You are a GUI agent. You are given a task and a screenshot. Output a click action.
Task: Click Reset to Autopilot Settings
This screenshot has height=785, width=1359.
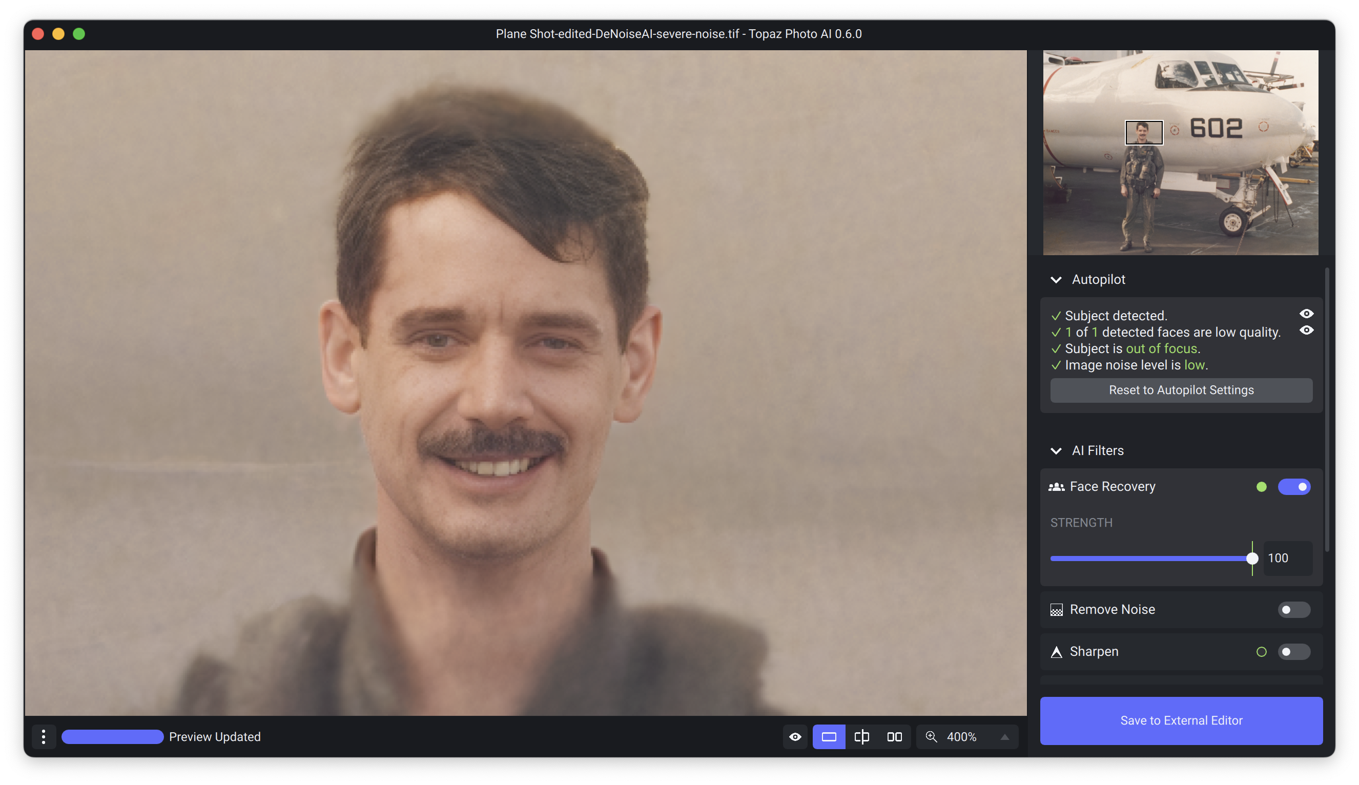1181,390
